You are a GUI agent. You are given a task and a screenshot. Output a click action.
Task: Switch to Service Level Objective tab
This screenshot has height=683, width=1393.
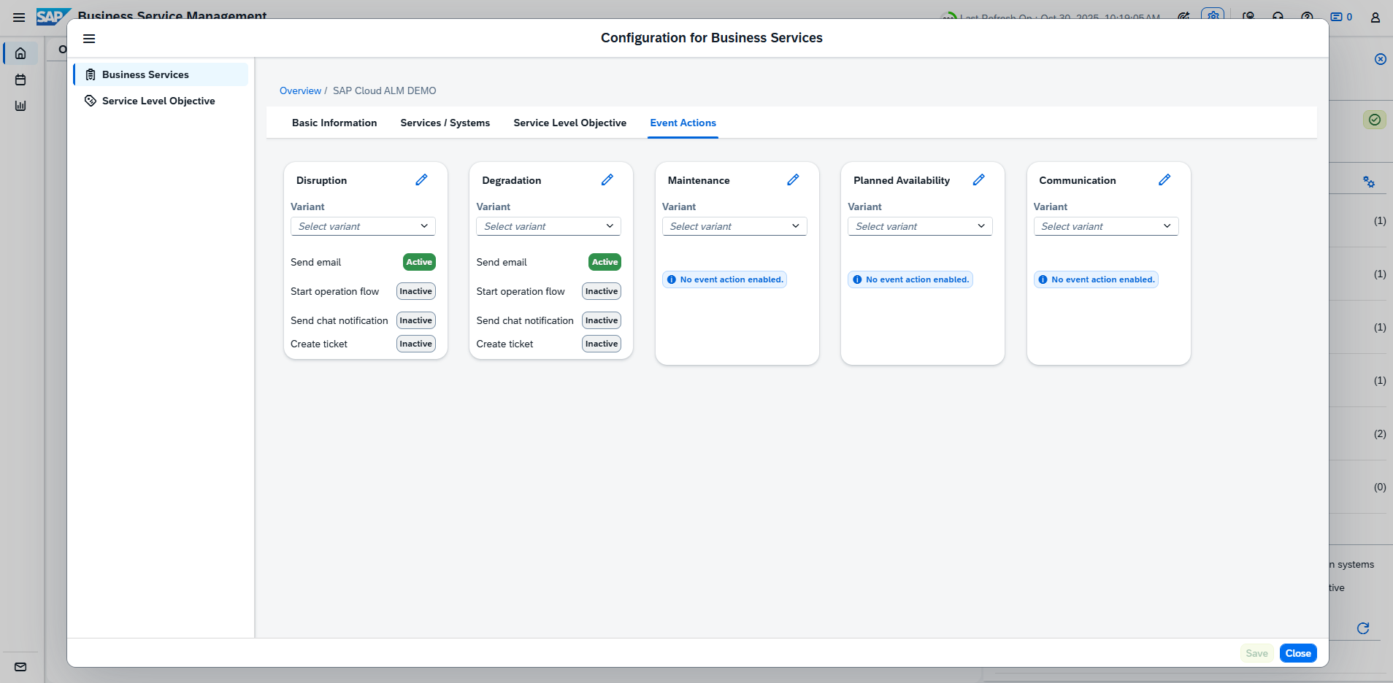click(569, 123)
